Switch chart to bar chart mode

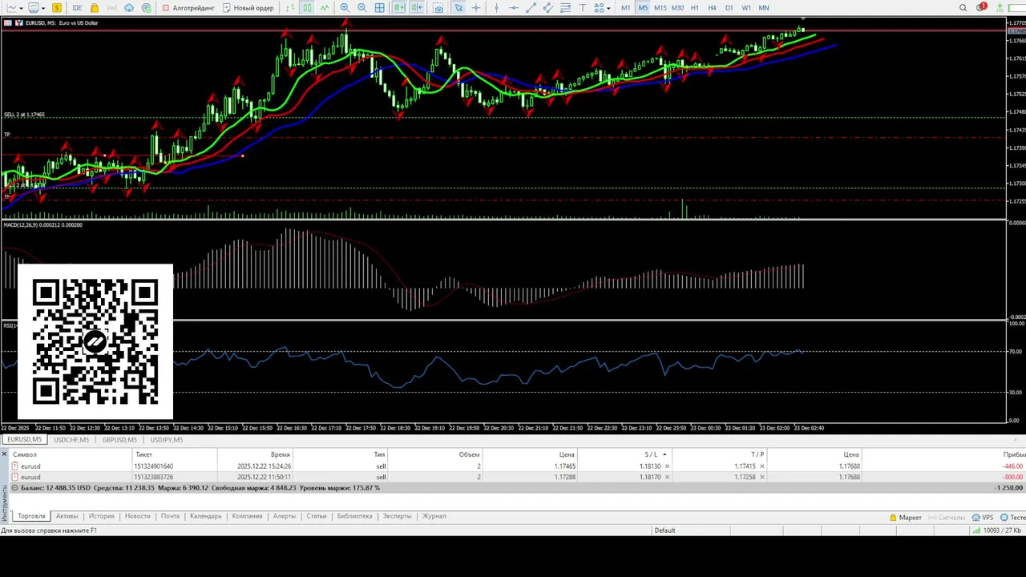pyautogui.click(x=289, y=8)
